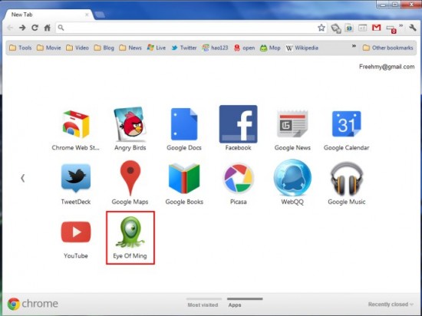Open Google Music headphones icon

[x=347, y=178]
